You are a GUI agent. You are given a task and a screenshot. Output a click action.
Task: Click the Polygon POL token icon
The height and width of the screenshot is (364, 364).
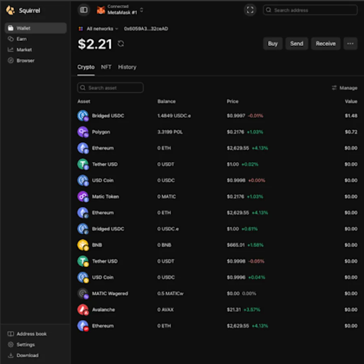tap(83, 132)
